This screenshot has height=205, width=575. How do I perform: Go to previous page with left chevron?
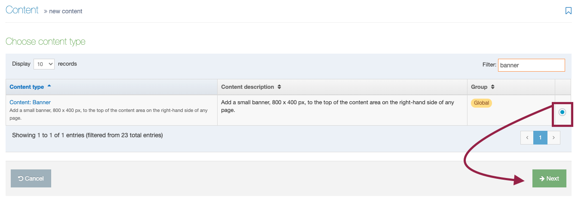tap(527, 138)
